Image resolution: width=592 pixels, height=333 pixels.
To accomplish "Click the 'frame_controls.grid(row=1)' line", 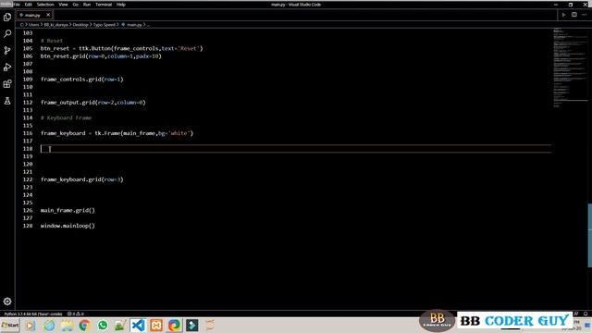I will point(82,80).
